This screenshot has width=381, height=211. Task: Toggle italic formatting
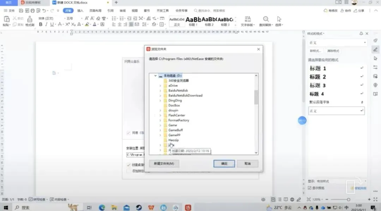[46, 24]
